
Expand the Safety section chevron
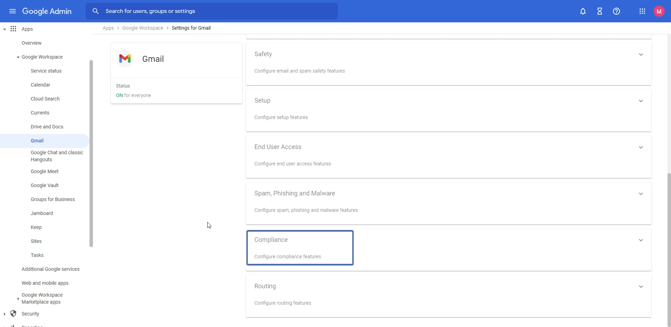pos(641,54)
